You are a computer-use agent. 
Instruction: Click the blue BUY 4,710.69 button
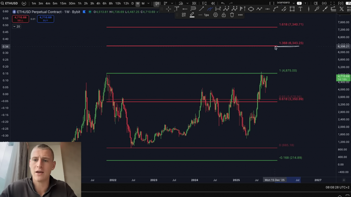(45, 19)
